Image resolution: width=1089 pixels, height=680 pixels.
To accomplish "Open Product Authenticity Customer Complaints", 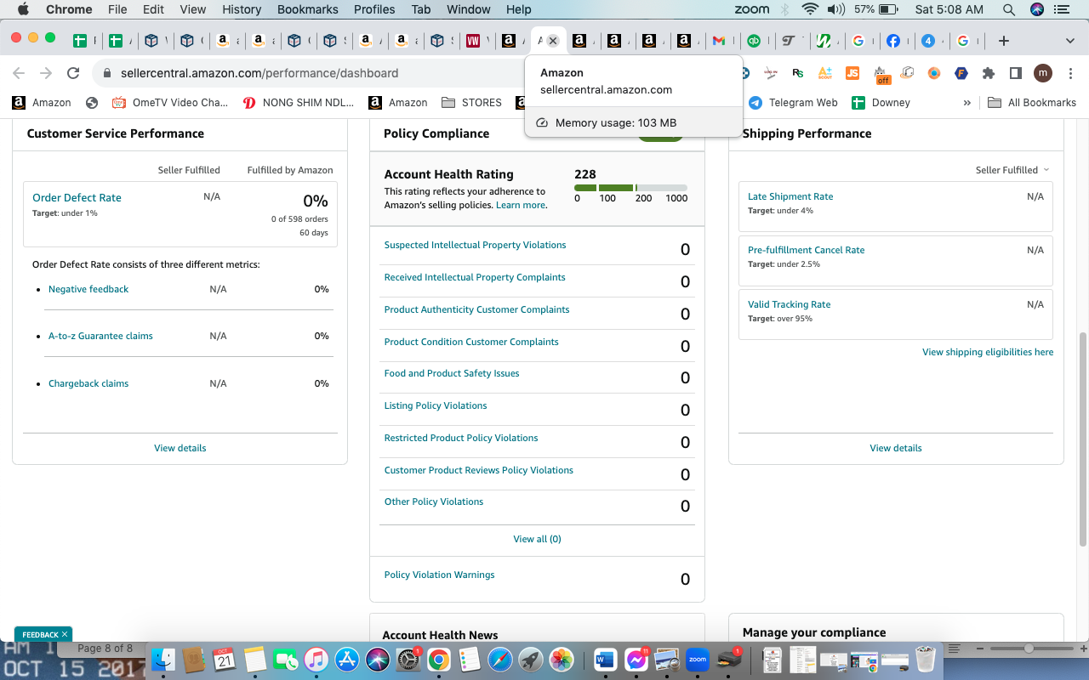I will pyautogui.click(x=476, y=309).
